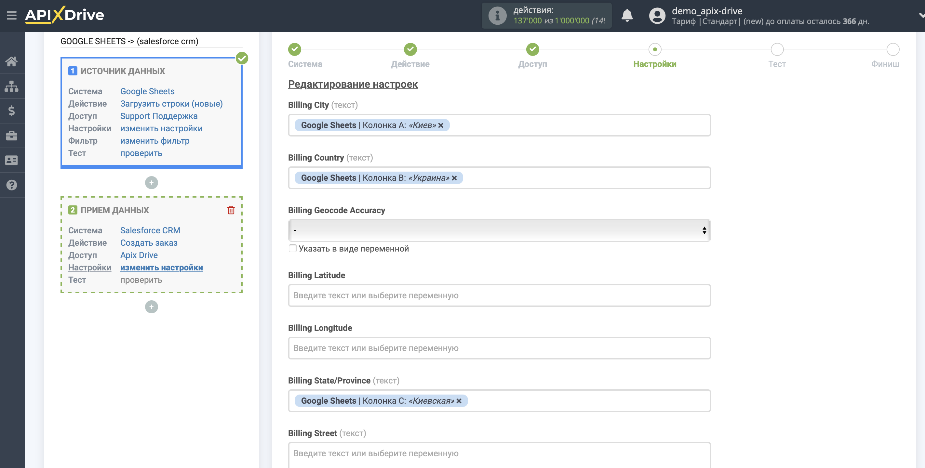Click the Billing Street input field
The height and width of the screenshot is (468, 925).
tap(499, 455)
